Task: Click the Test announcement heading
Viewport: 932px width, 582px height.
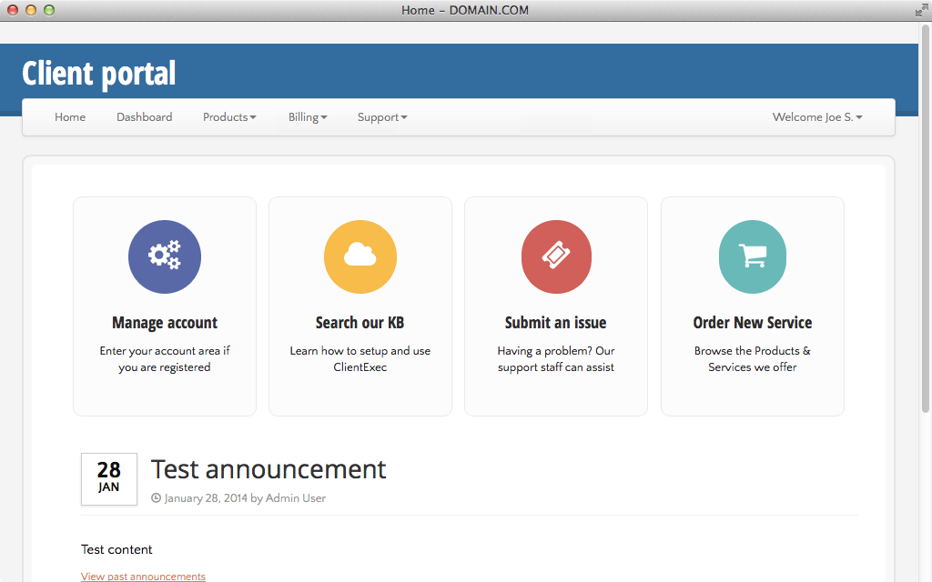Action: coord(268,469)
